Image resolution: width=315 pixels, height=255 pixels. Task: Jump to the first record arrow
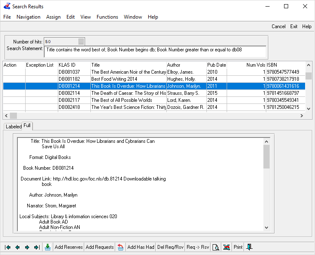point(7,247)
